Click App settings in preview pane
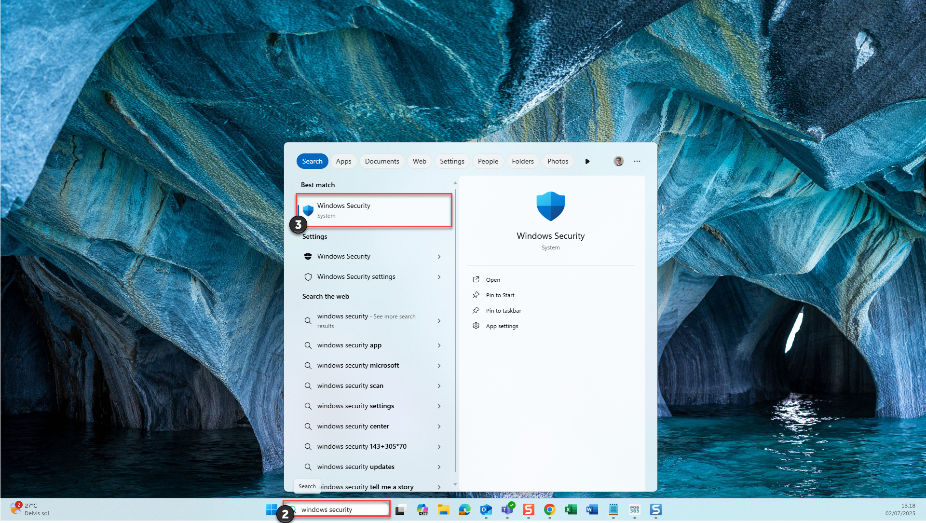 502,326
